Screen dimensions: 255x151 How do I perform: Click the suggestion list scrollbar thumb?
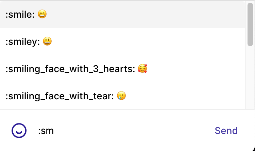(250, 24)
